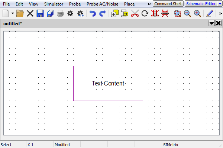Open a file with the folder icon

point(20,13)
